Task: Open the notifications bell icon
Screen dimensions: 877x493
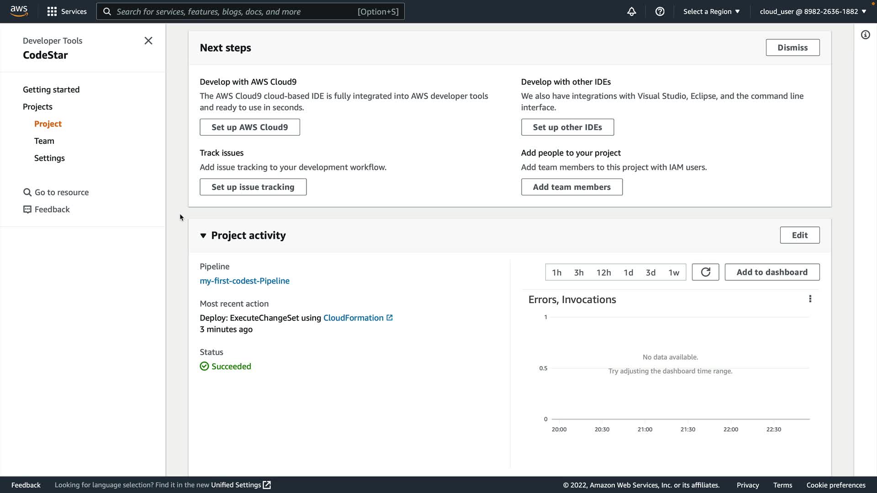Action: [631, 11]
